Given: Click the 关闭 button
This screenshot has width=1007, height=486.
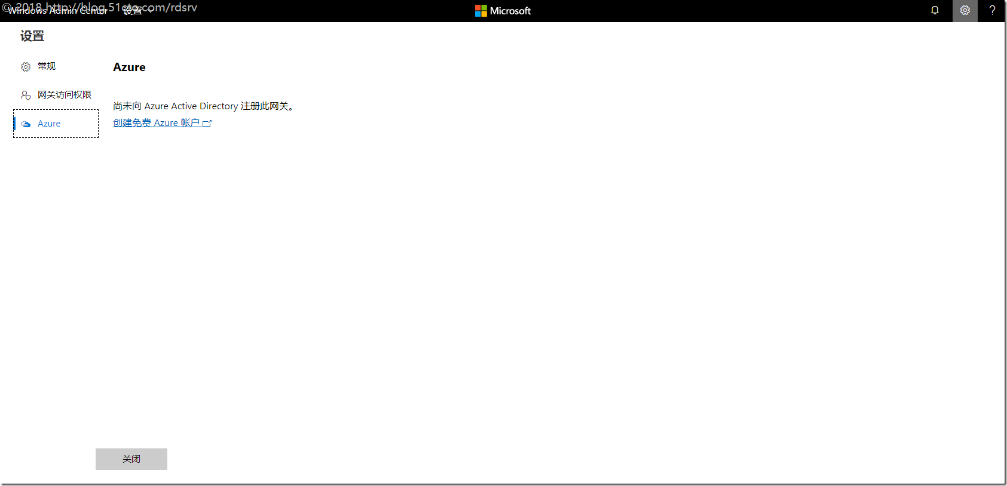Looking at the screenshot, I should point(131,459).
